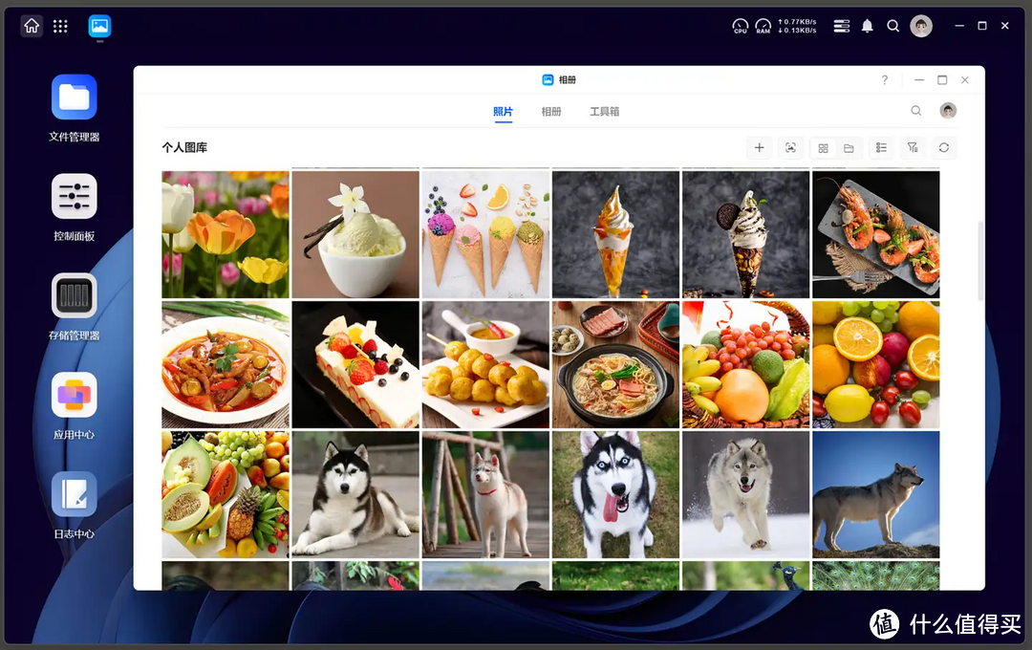Image resolution: width=1032 pixels, height=650 pixels.
Task: Open the noodle hot pot photo
Action: [x=615, y=365]
